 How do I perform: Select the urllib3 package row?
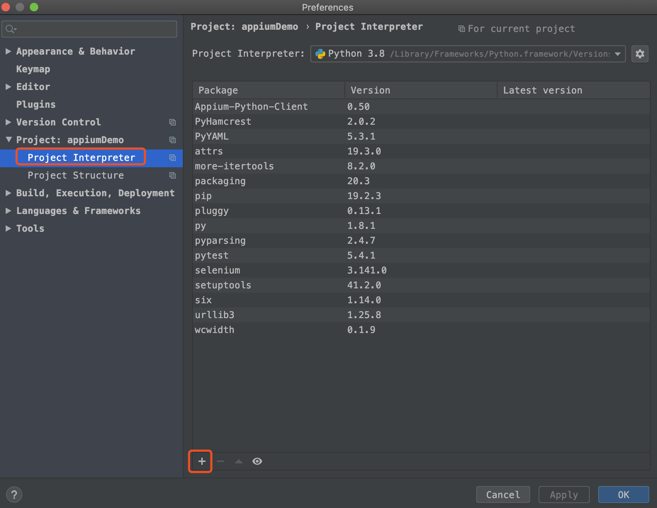pyautogui.click(x=421, y=315)
